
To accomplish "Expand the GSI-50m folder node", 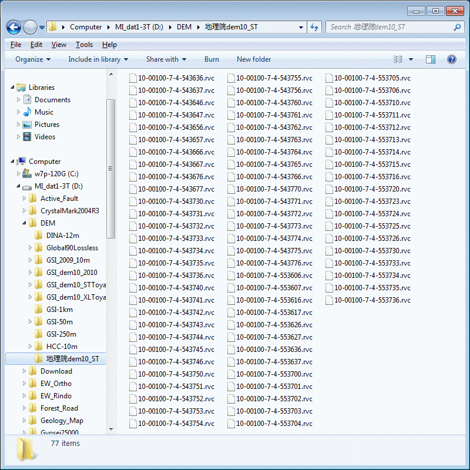I will 30,321.
